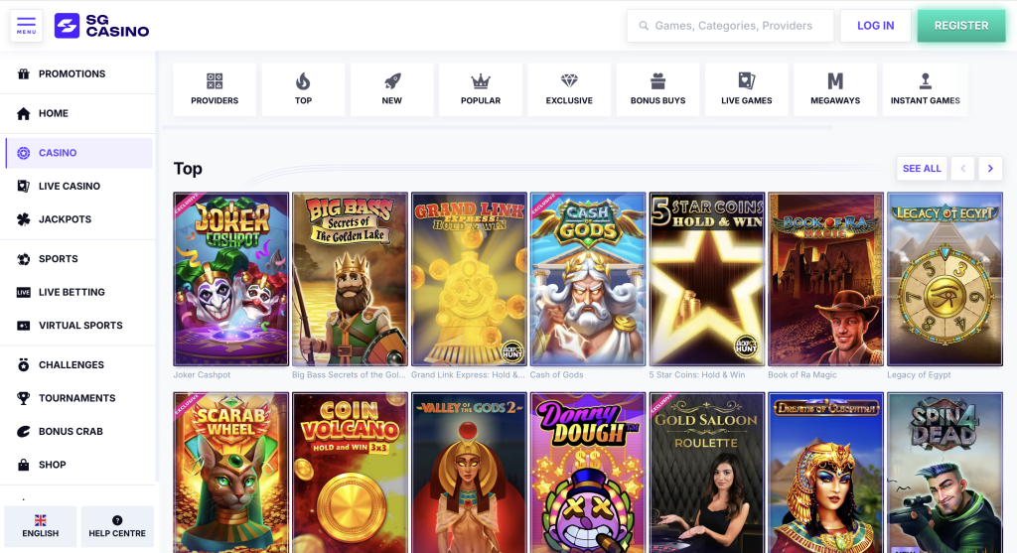Show previous Top games with left arrow
The width and height of the screenshot is (1017, 553).
coord(961,169)
